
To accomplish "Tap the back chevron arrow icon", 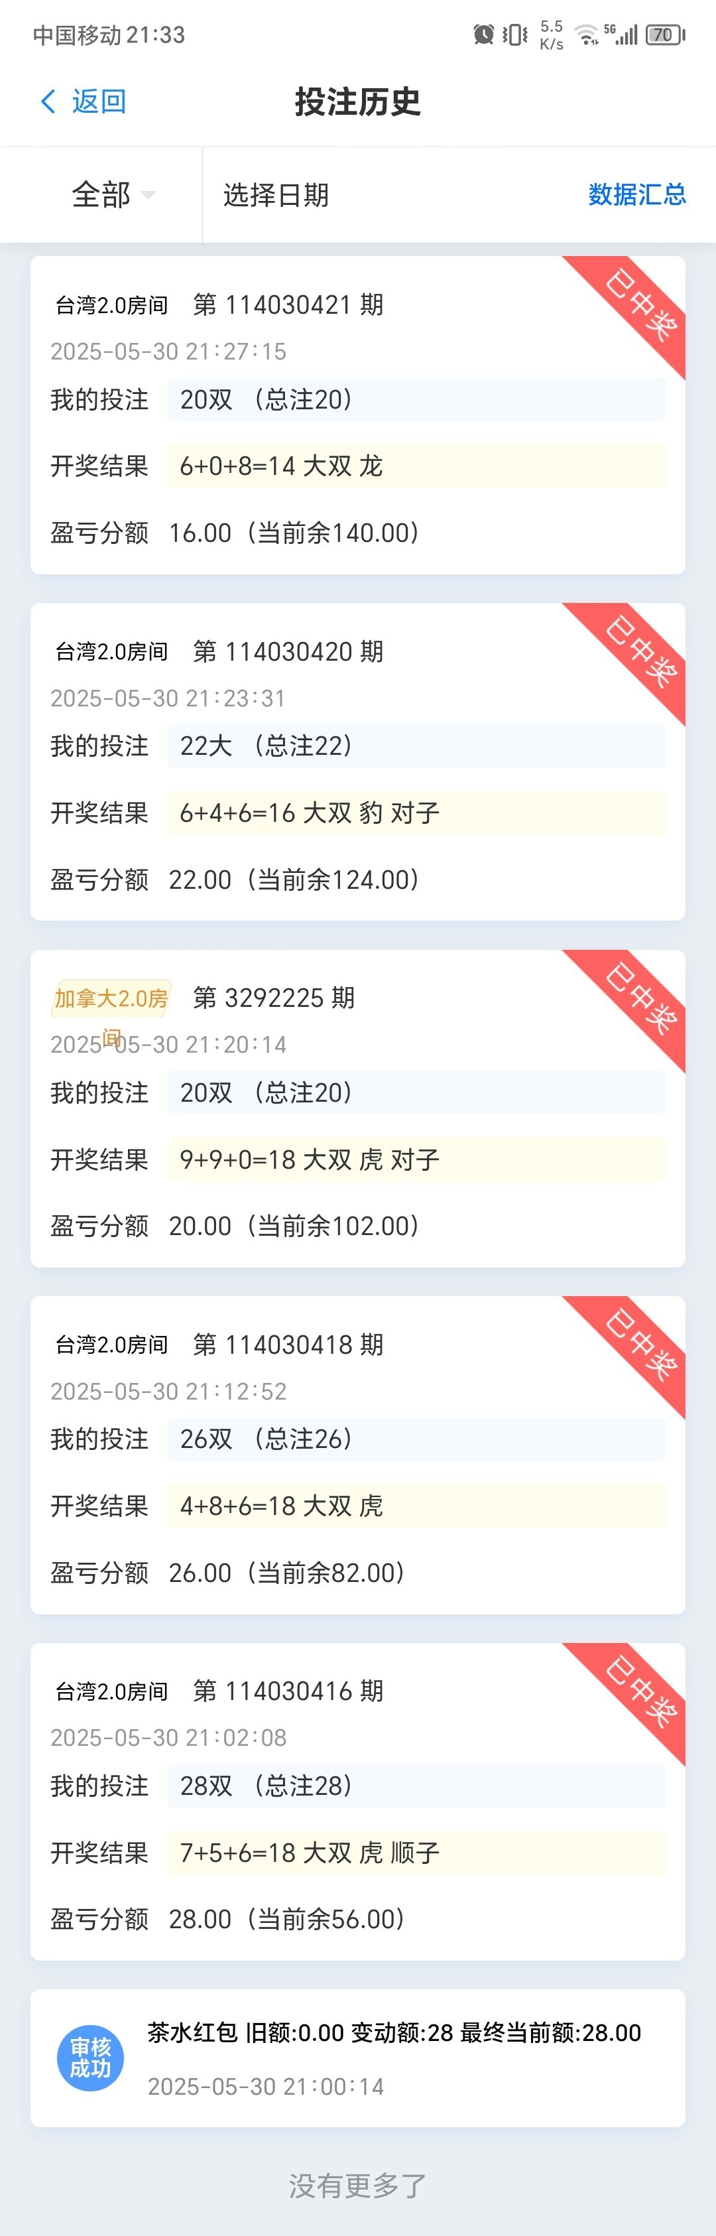I will 48,101.
